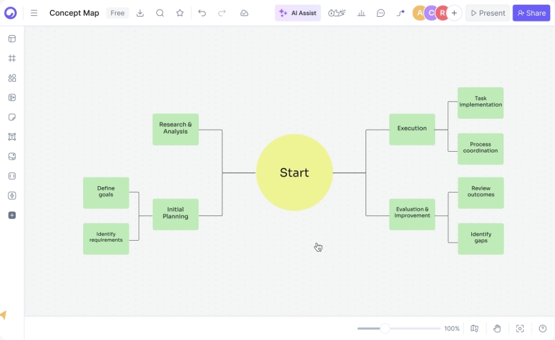Expand more tools with plus button in sidebar

click(x=12, y=215)
